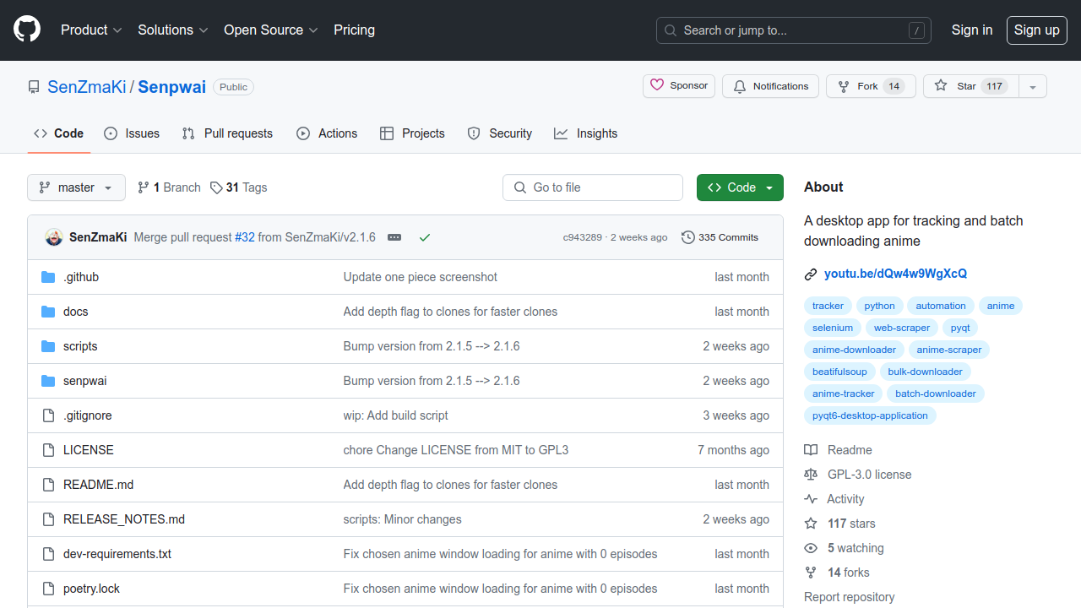Viewport: 1081px width, 608px height.
Task: Click the pulse icon beside Activity
Action: point(811,499)
